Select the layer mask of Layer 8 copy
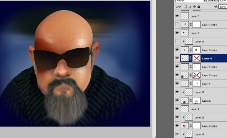This screenshot has width=227, height=138. [x=196, y=50]
